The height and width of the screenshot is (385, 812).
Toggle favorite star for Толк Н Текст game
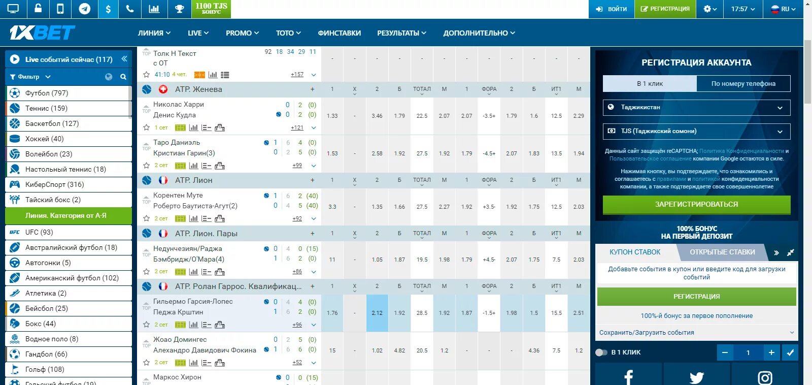coord(146,74)
